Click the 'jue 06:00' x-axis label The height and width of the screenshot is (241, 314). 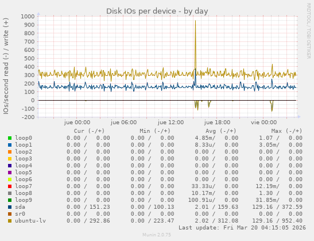pos(123,123)
